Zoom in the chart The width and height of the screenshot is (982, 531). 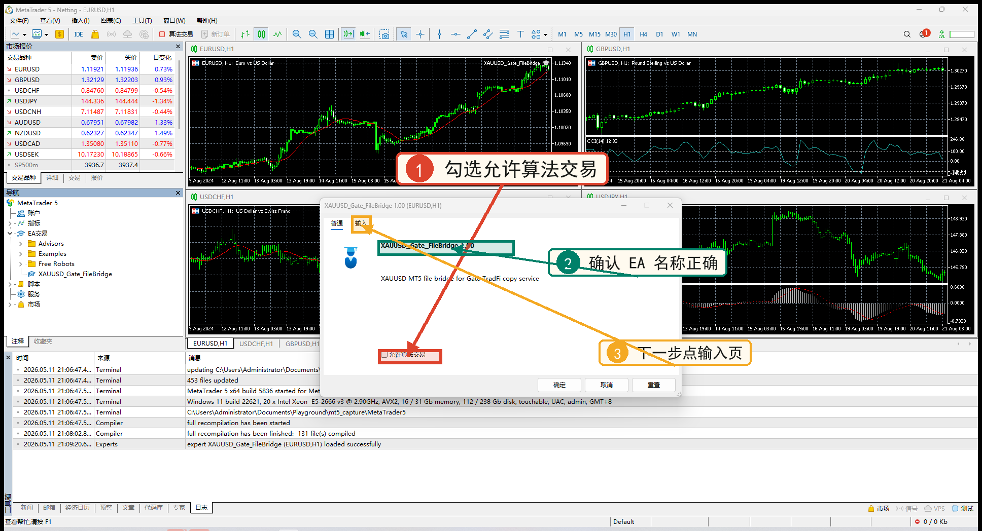click(297, 34)
